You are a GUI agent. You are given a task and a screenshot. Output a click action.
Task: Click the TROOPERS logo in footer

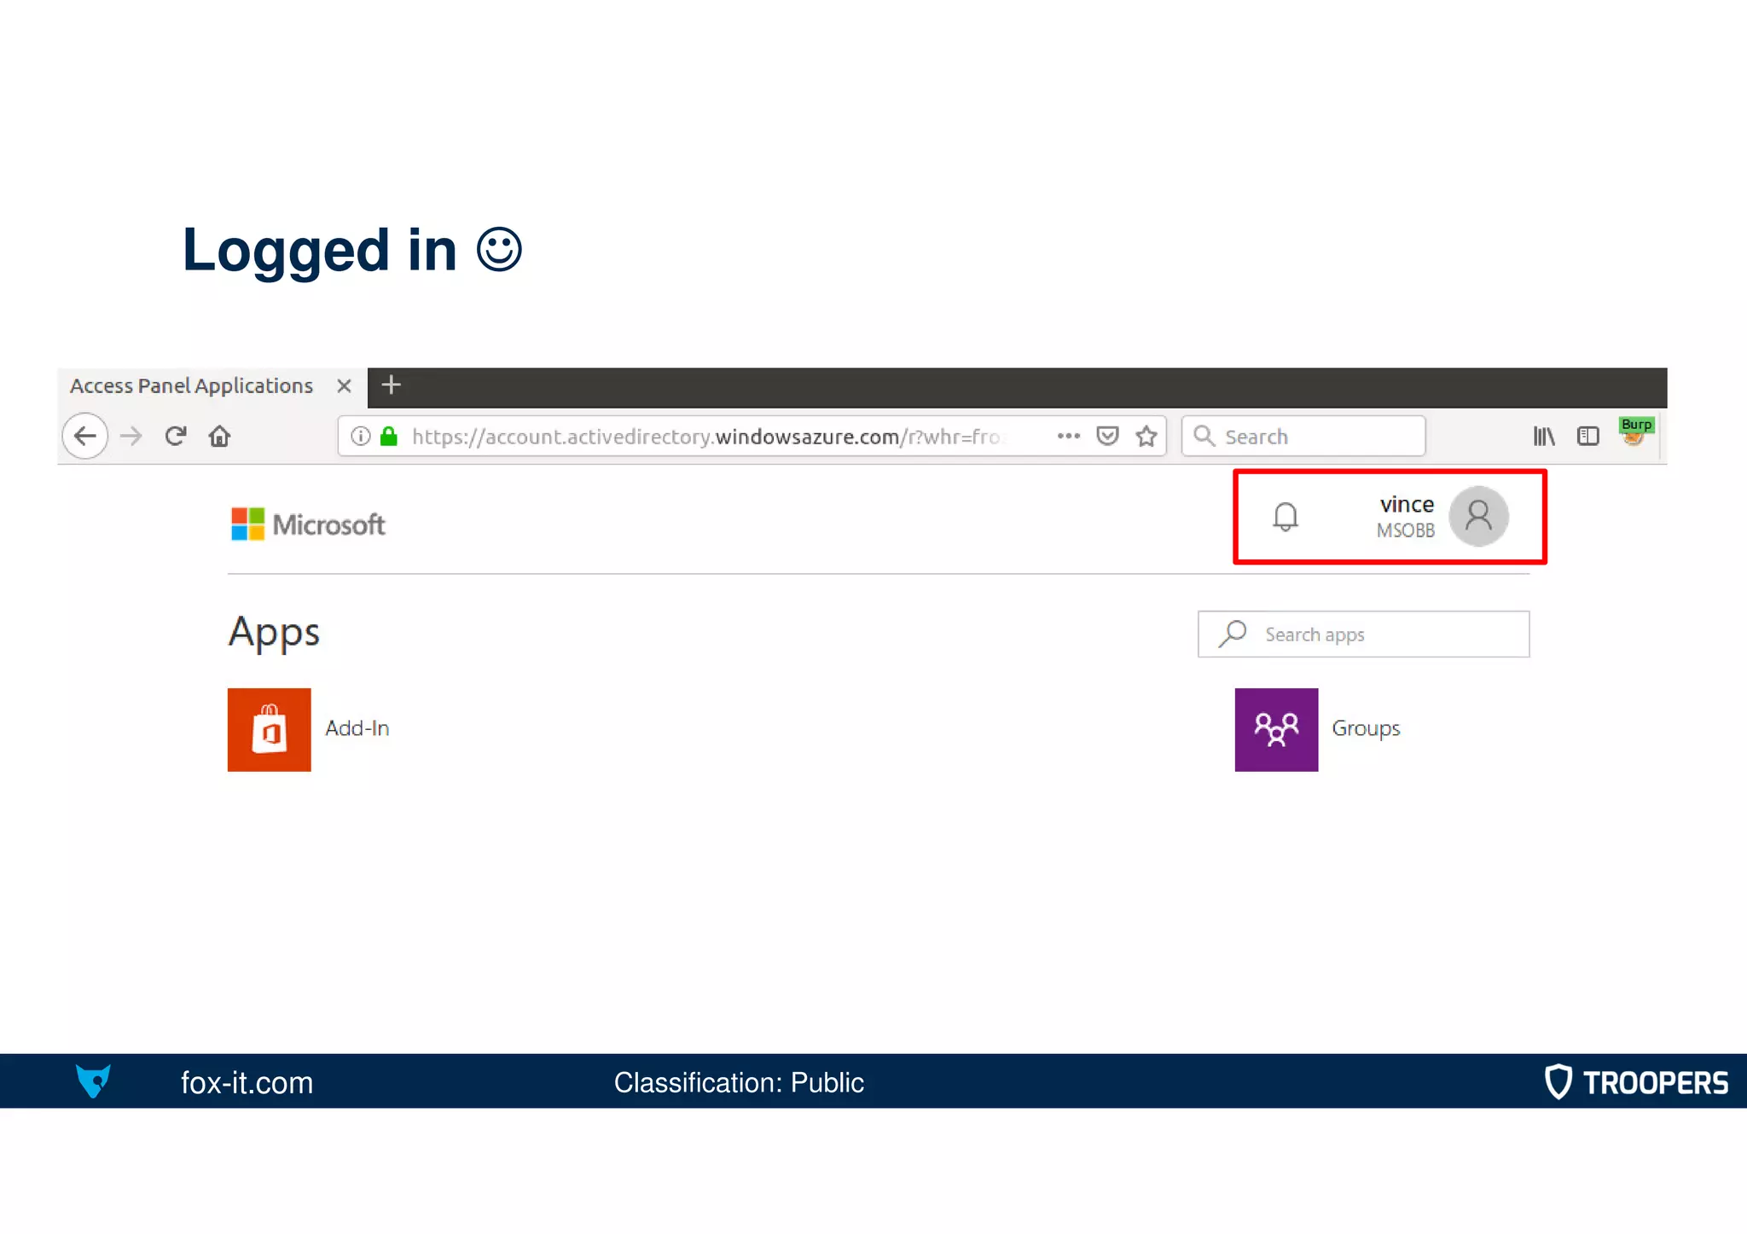coord(1636,1082)
